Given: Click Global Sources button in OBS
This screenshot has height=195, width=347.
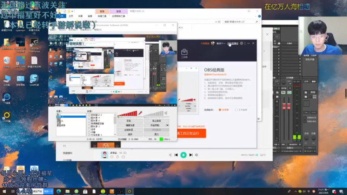Looking at the screenshot, I should [x=130, y=130].
